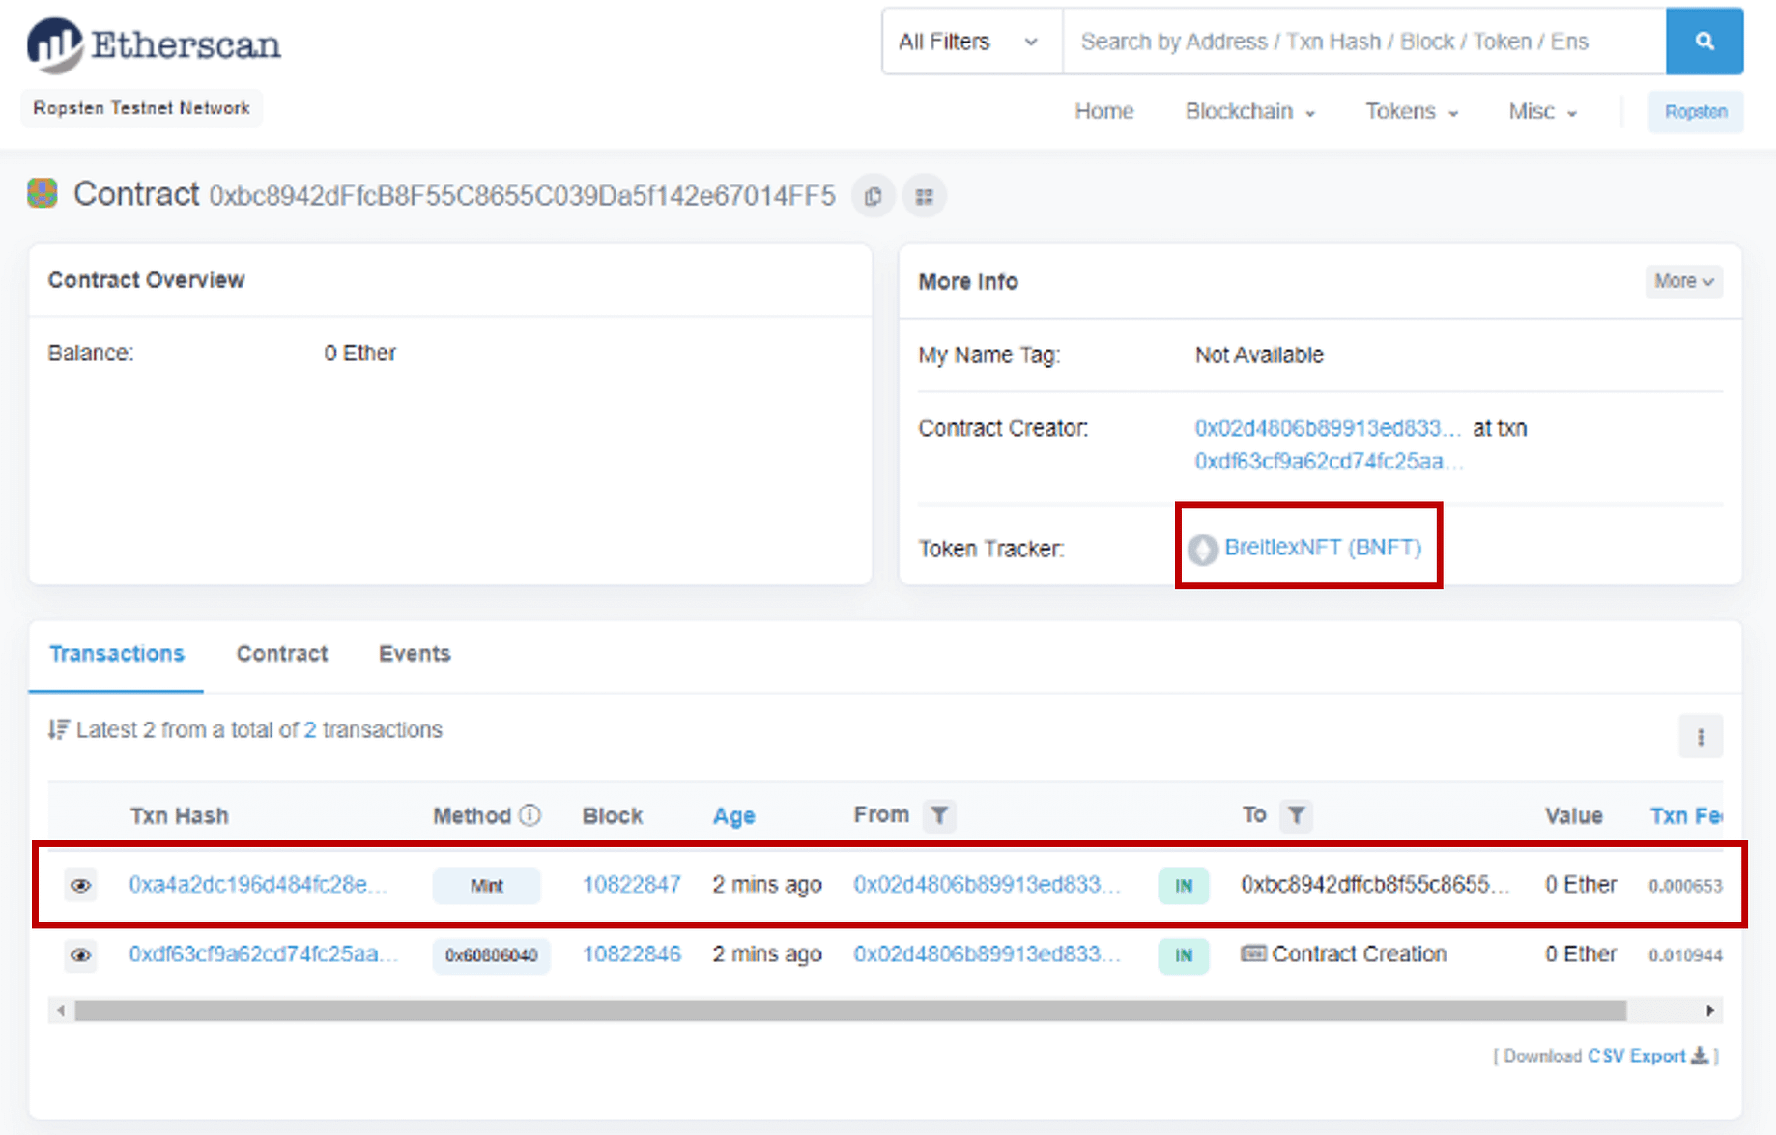Open the BreitlexNFT (BNFT) token tracker link

coord(1323,547)
